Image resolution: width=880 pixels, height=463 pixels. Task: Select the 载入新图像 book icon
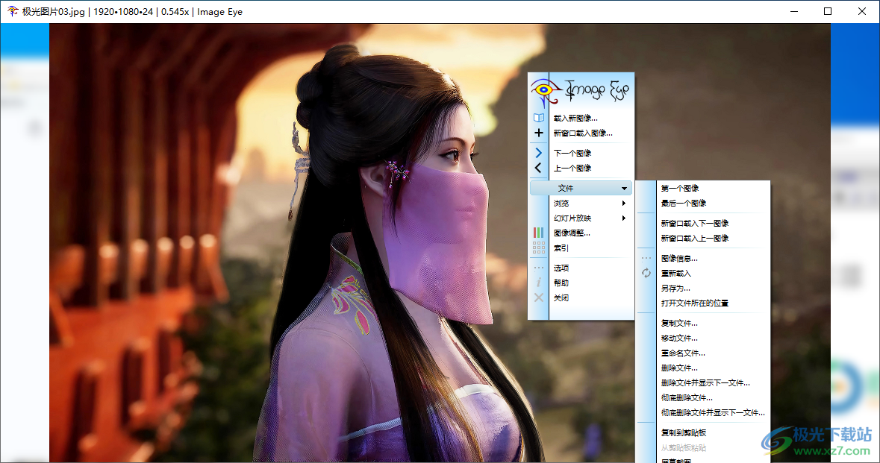coord(538,118)
